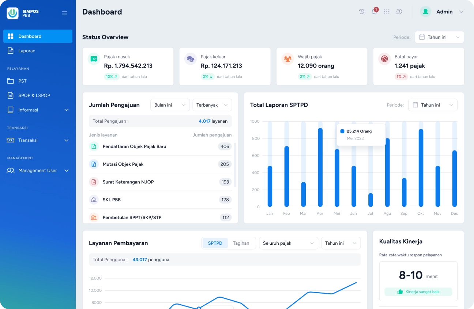Open Total Laporan SPTPD period dropdown
The image size is (474, 309).
[433, 105]
